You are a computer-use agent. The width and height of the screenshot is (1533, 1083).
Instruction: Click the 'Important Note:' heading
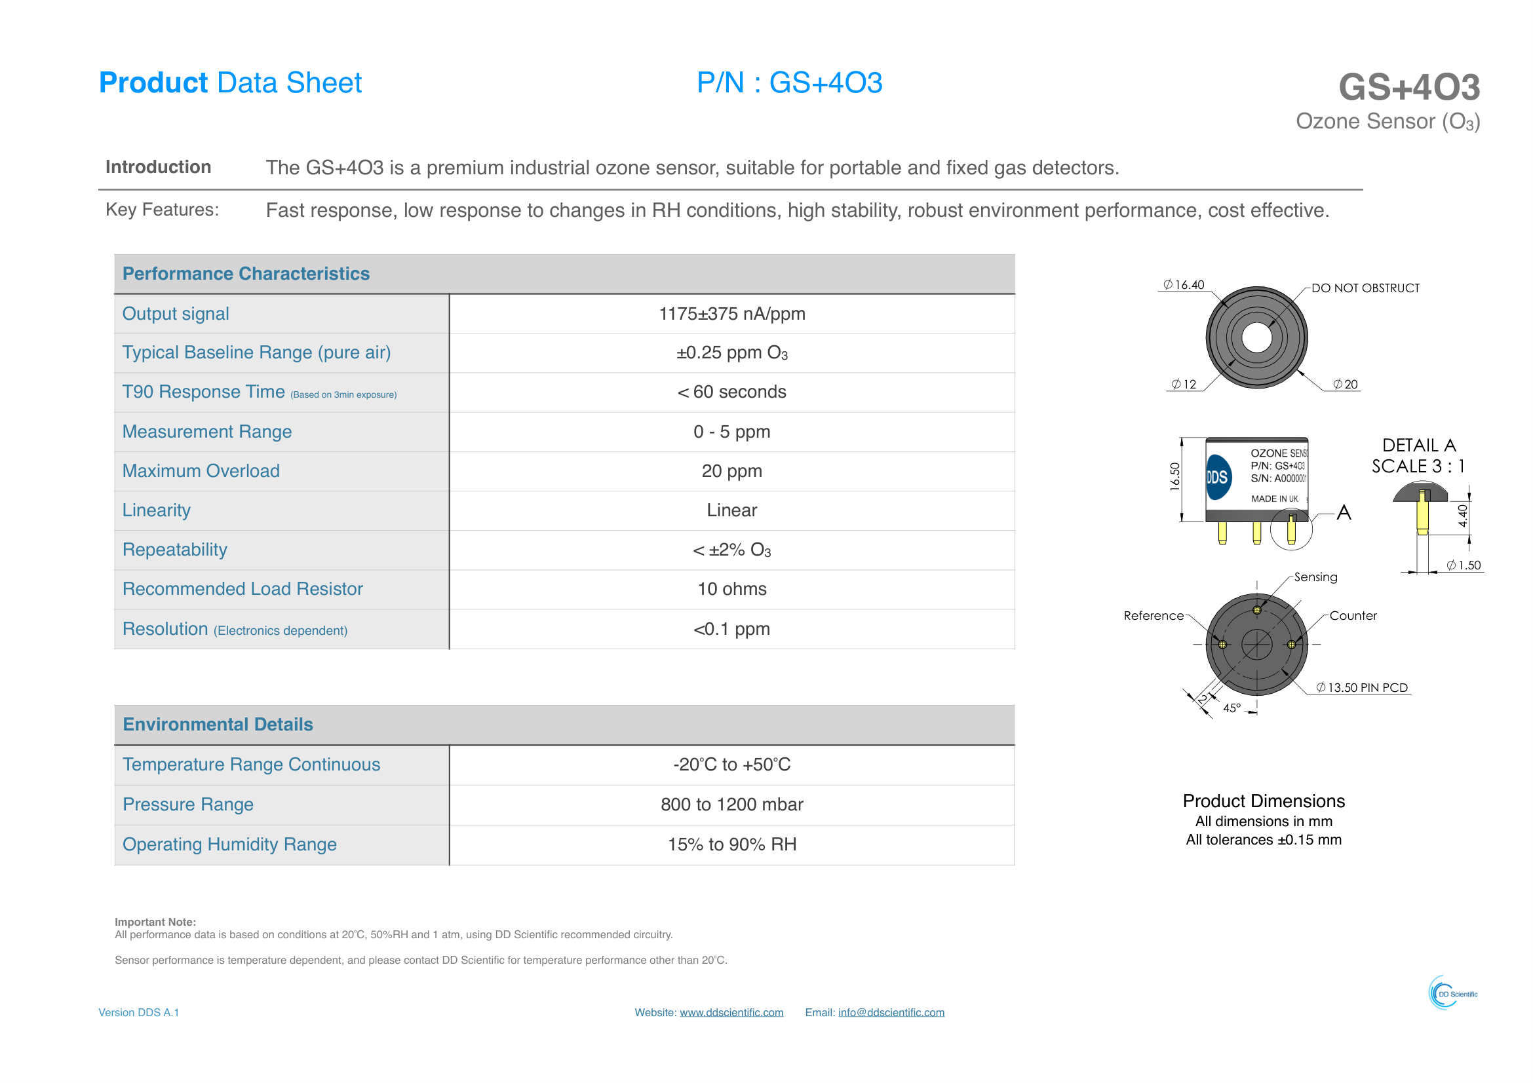155,922
